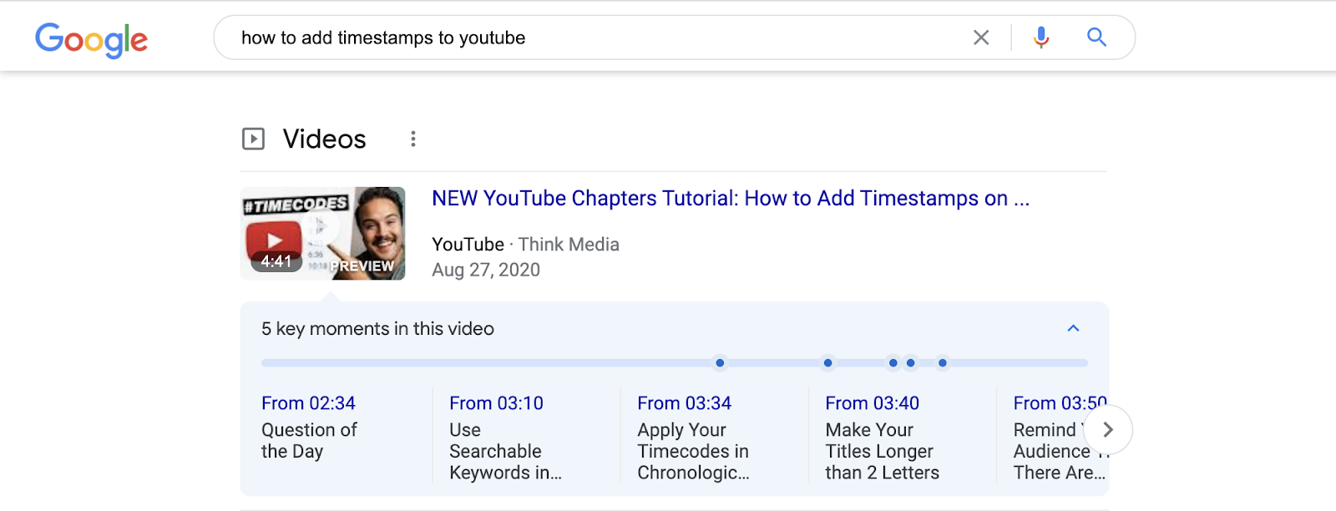The width and height of the screenshot is (1336, 511).
Task: Jump to the From 02:34 moment
Action: pos(308,403)
